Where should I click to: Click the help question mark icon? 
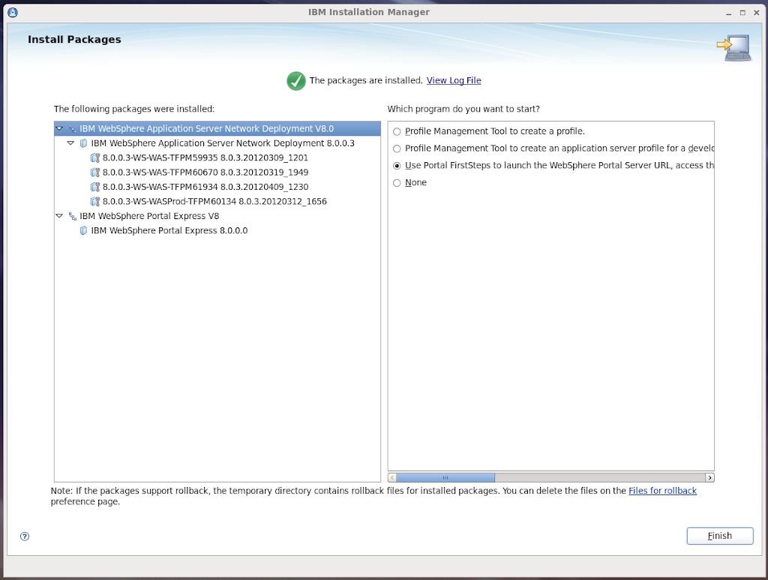click(25, 536)
